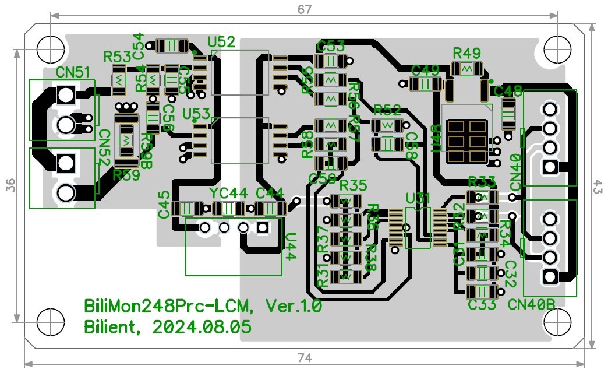Click the 67 width dimension value
This screenshot has height=369, width=608.
(x=305, y=9)
